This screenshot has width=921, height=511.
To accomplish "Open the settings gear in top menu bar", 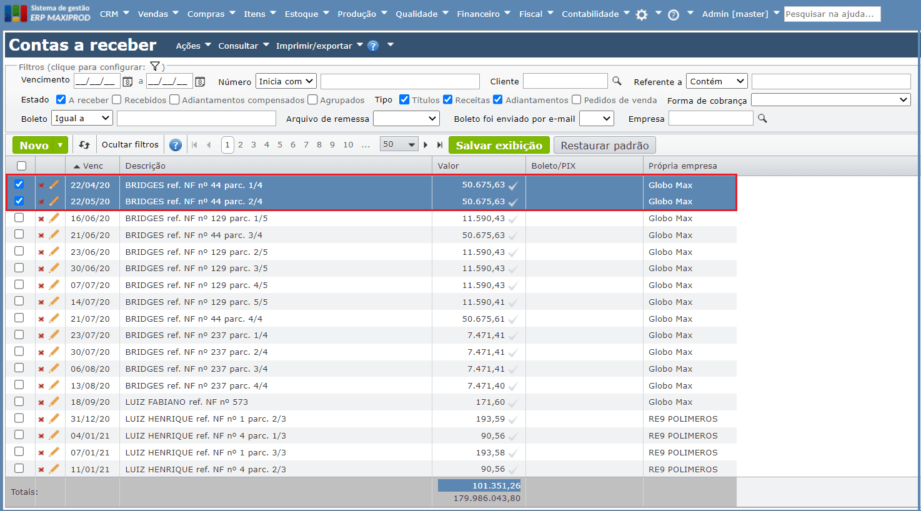I will [x=642, y=14].
